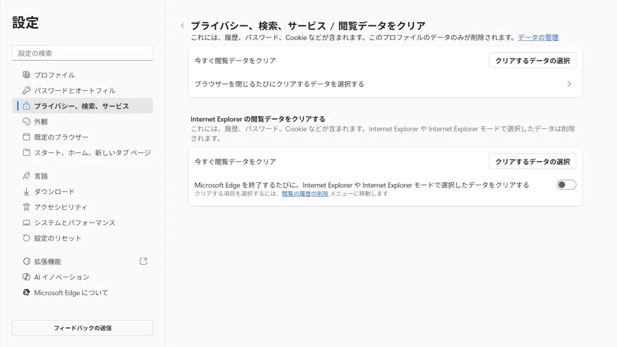Click the Reset settings (設定のリセット) icon

point(27,238)
